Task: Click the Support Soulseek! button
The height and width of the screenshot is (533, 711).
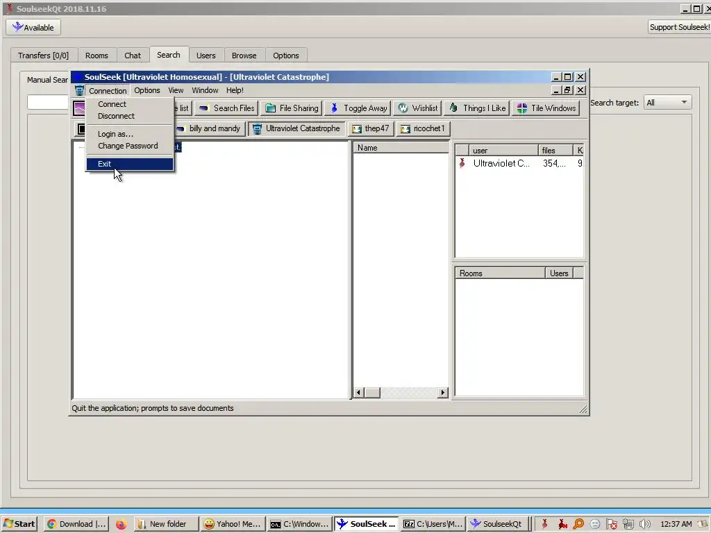Action: pos(679,27)
